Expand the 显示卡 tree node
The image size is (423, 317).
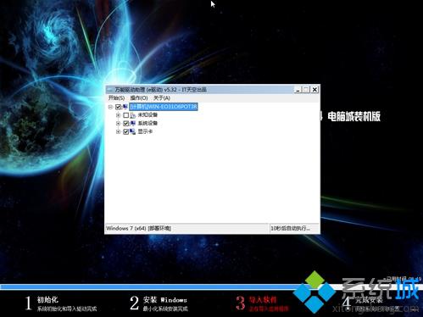click(118, 131)
